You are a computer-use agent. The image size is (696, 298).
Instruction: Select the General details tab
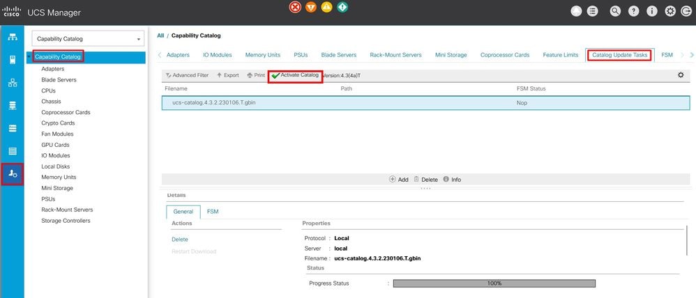tap(183, 212)
